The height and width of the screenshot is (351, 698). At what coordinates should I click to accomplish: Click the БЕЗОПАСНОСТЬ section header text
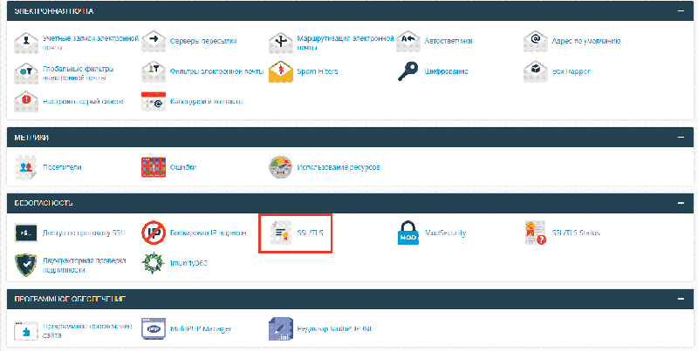click(43, 203)
